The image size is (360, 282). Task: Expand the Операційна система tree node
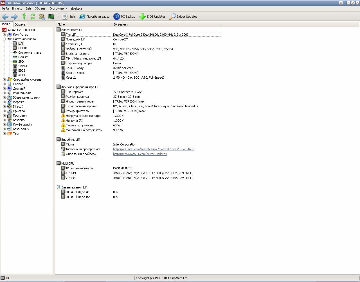click(x=4, y=79)
